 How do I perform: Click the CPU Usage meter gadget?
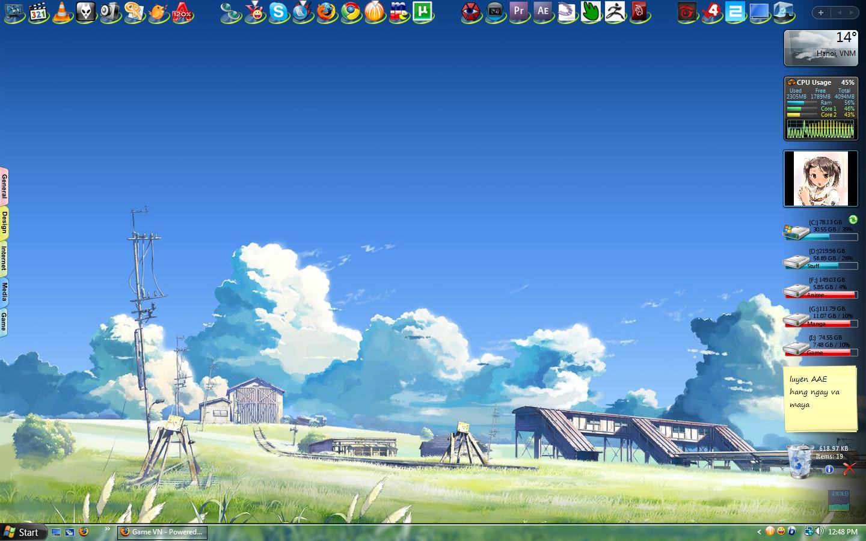point(821,109)
